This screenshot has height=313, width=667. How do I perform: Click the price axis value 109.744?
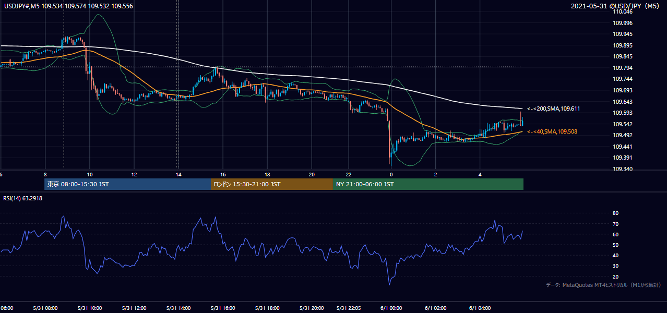pos(624,79)
